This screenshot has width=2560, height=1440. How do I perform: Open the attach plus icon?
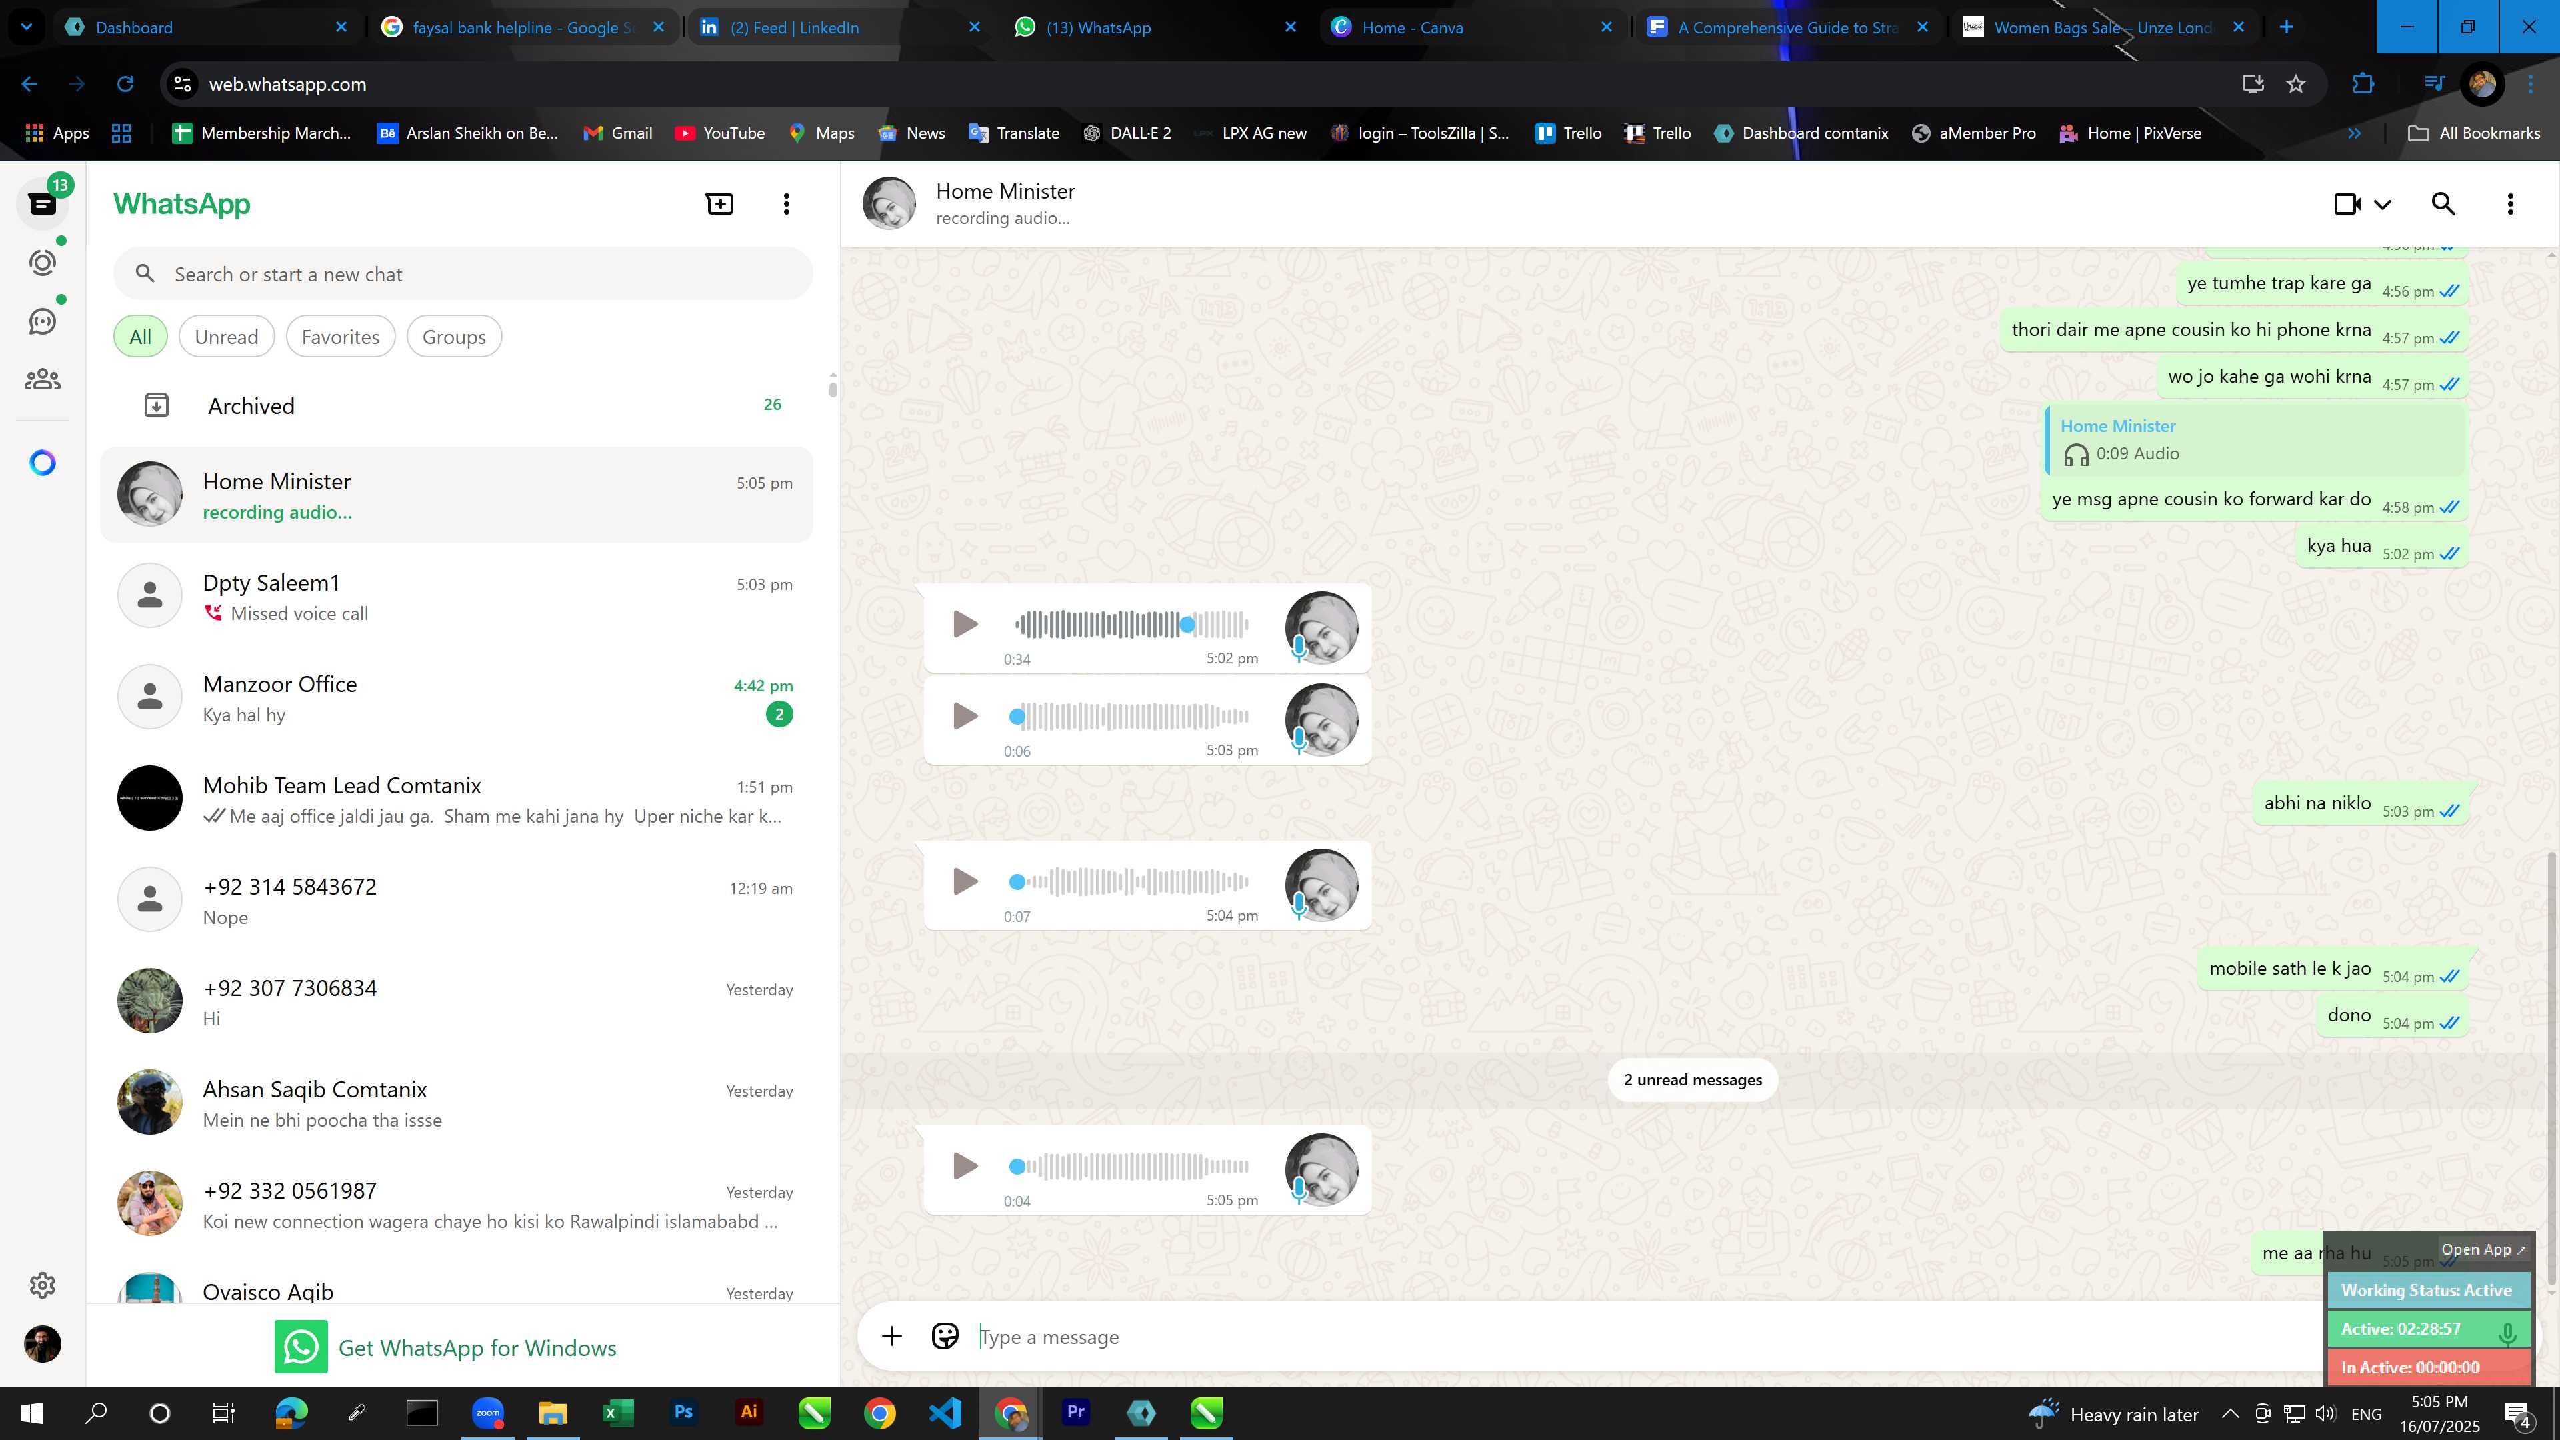coord(891,1337)
